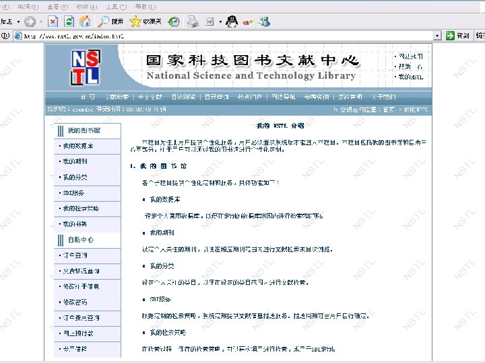Image resolution: width=485 pixels, height=363 pixels.
Task: Click the National Science and Technology Library banner
Action: [x=251, y=75]
